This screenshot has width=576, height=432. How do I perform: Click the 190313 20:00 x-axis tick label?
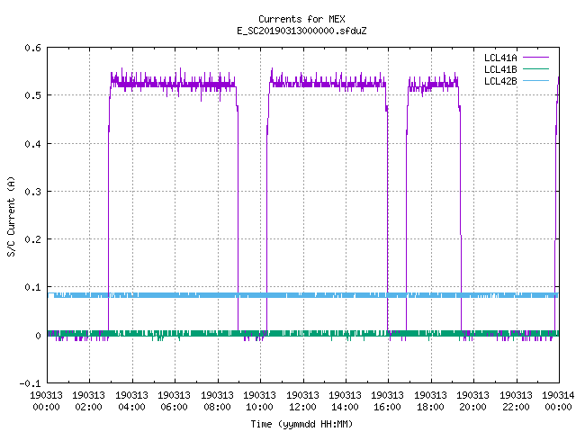pyautogui.click(x=472, y=400)
